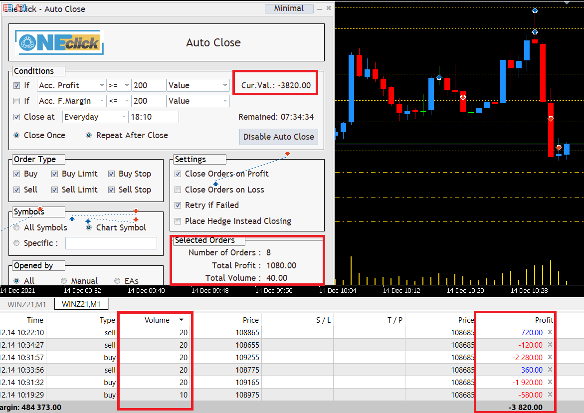Select Close Once radio button
The height and width of the screenshot is (413, 584).
17,135
